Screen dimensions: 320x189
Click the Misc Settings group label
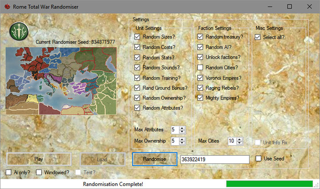269,28
